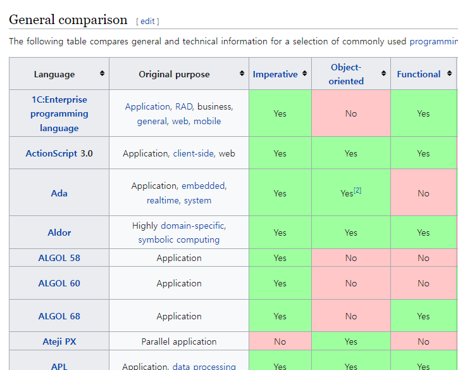Sort table by Language column arrows
This screenshot has height=370, width=458.
pos(102,74)
